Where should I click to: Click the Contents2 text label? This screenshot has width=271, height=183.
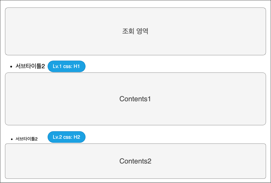(x=135, y=161)
